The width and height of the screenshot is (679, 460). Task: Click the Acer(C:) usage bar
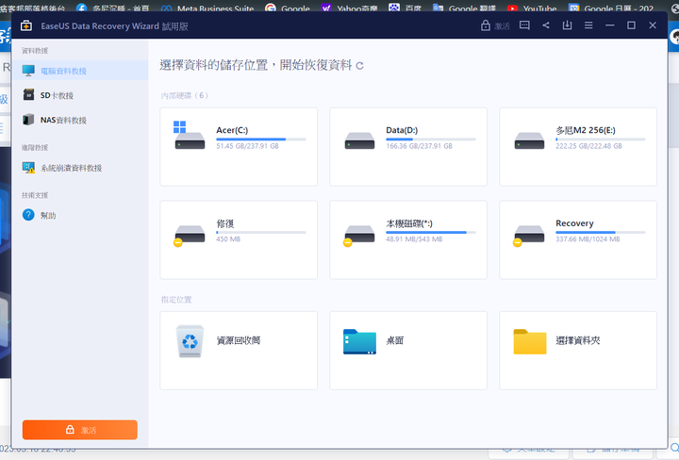point(261,140)
